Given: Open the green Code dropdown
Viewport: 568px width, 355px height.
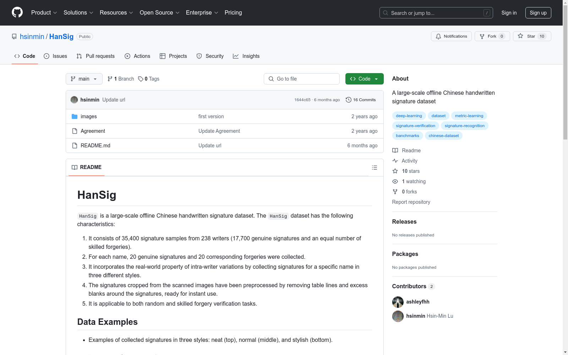Looking at the screenshot, I should (364, 79).
